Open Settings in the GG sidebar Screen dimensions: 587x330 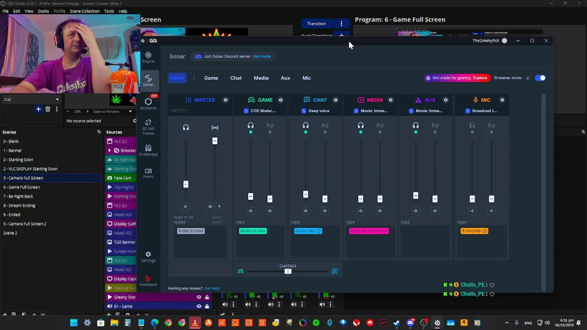[x=148, y=257]
